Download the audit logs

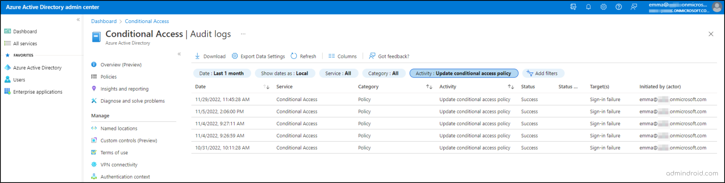[x=210, y=56]
